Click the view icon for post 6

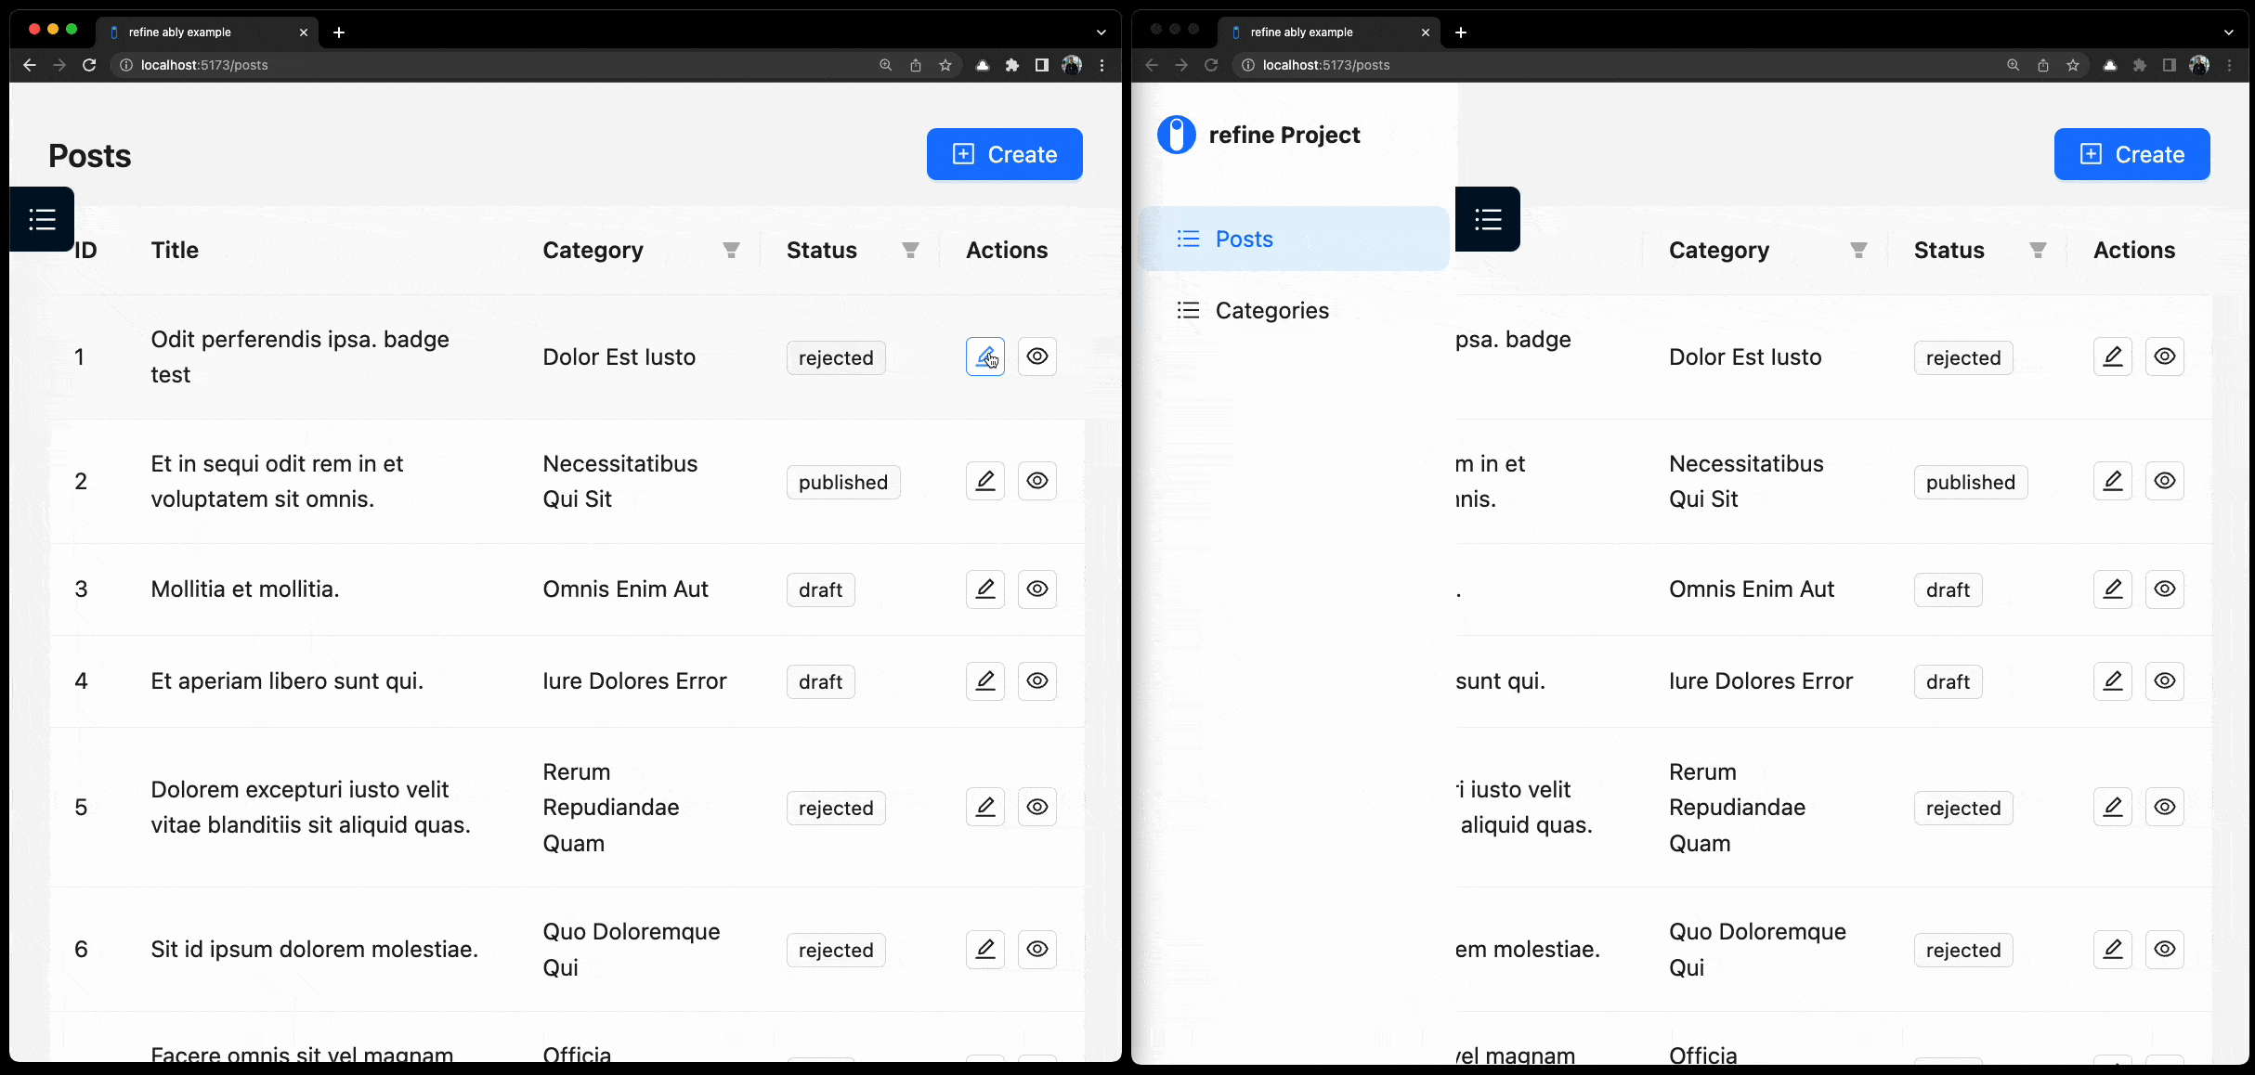1036,949
